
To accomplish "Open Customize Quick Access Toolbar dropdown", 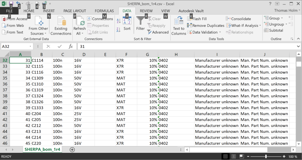I will [50, 3].
